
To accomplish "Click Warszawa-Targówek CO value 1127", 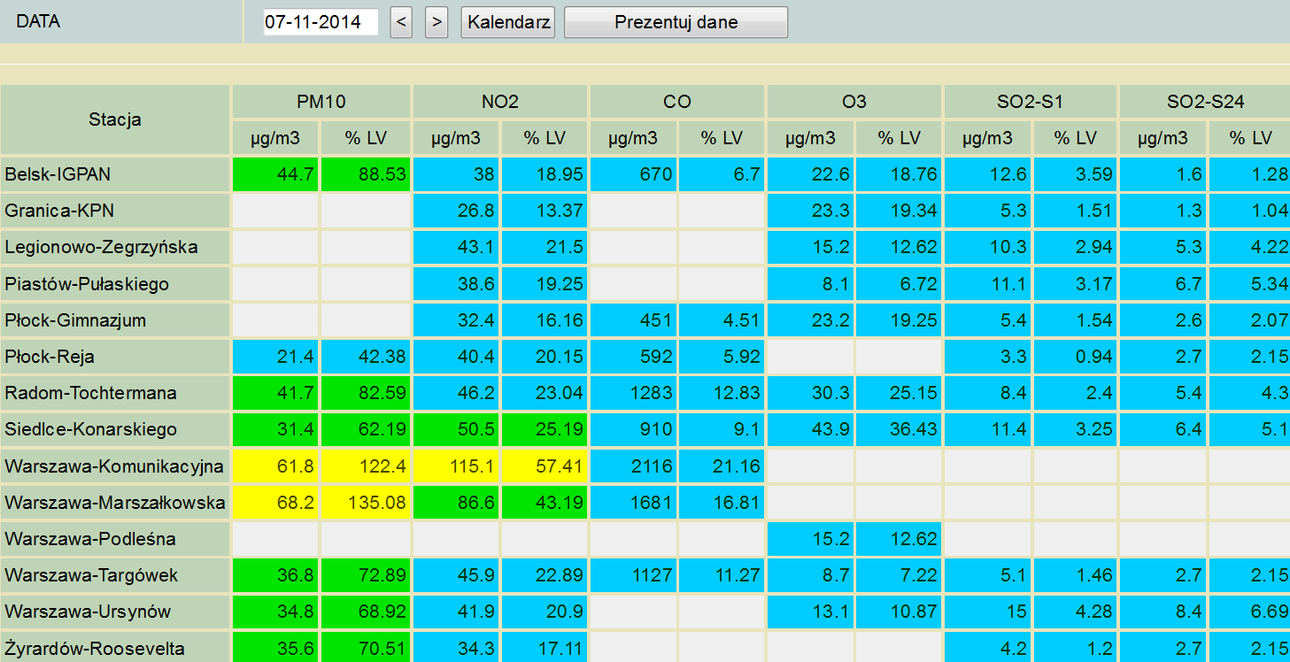I will (x=633, y=575).
